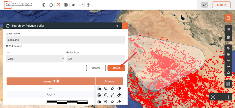
Task: Select the orange map search tool
Action: point(58,5)
